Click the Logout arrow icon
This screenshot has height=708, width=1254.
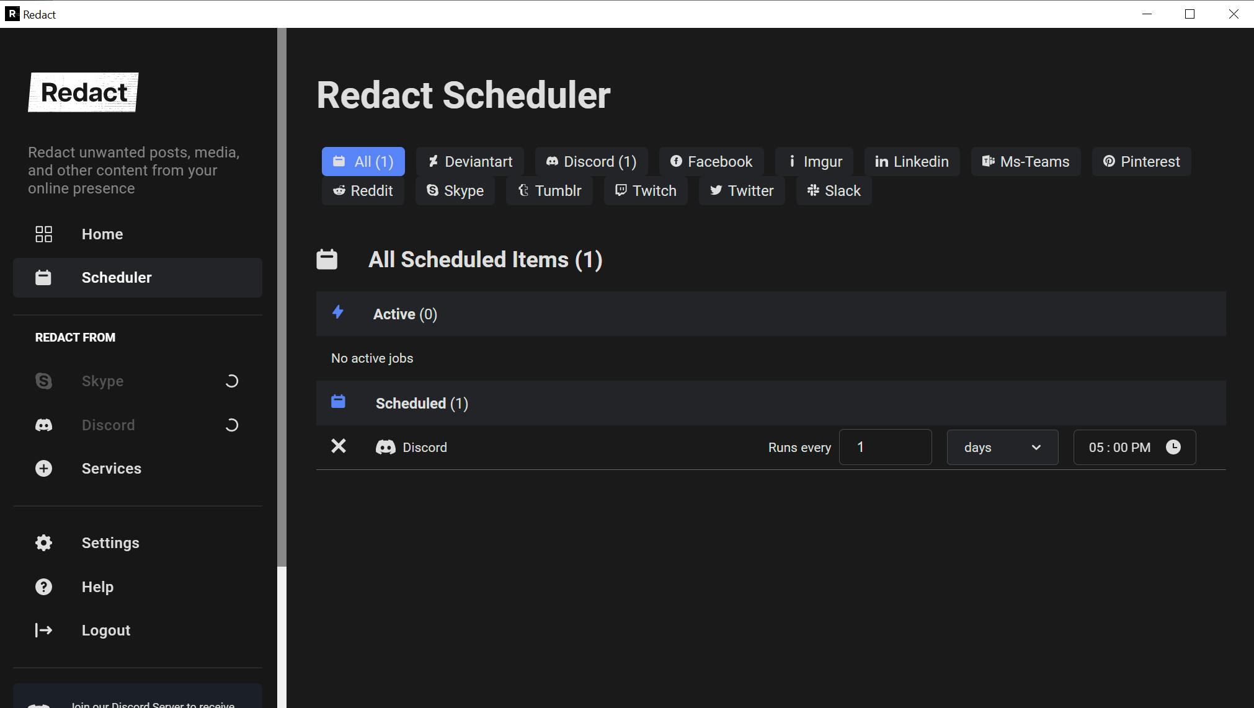(43, 631)
